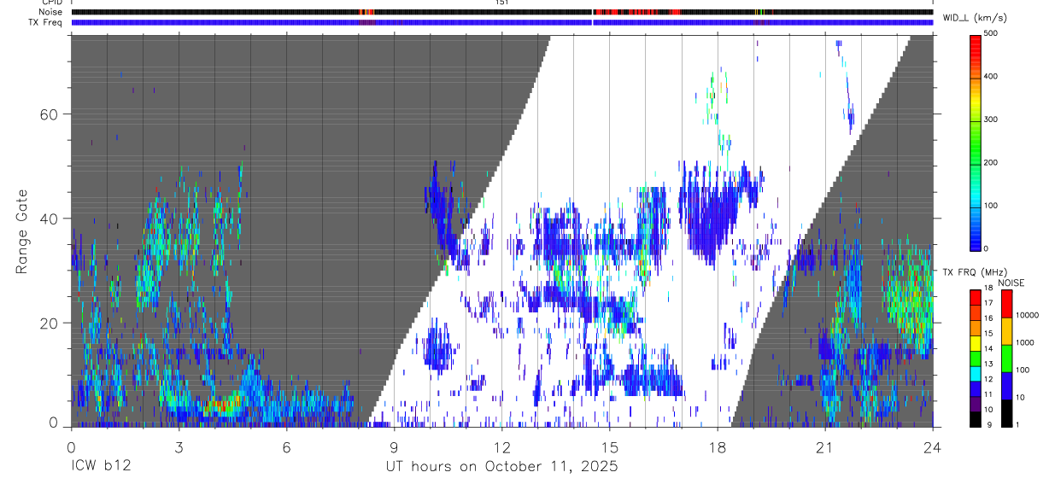This screenshot has height=484, width=1049.
Task: Click the horizontal Noise data strip
Action: coord(502,12)
